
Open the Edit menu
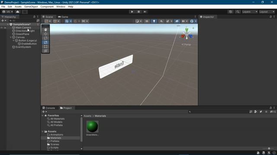coord(10,7)
